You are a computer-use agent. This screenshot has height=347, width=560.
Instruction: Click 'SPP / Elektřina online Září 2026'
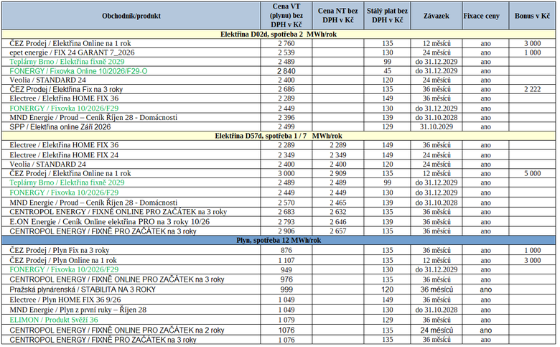coord(60,127)
